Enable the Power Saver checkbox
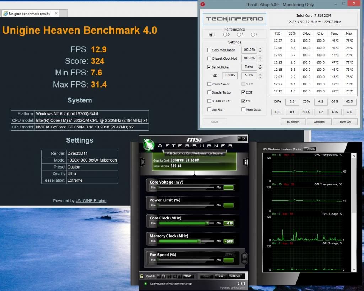This screenshot has width=364, height=291. (209, 84)
